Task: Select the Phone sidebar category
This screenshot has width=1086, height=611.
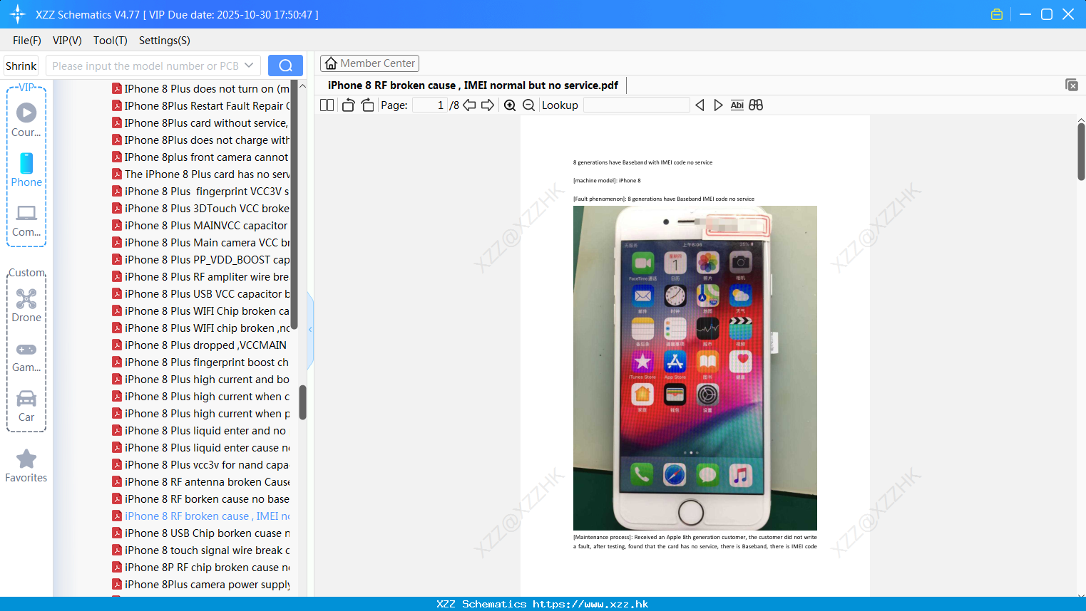Action: coord(26,170)
